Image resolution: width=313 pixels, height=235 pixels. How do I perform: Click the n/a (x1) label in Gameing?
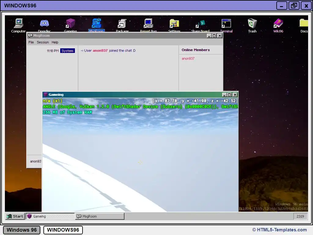pos(53,101)
